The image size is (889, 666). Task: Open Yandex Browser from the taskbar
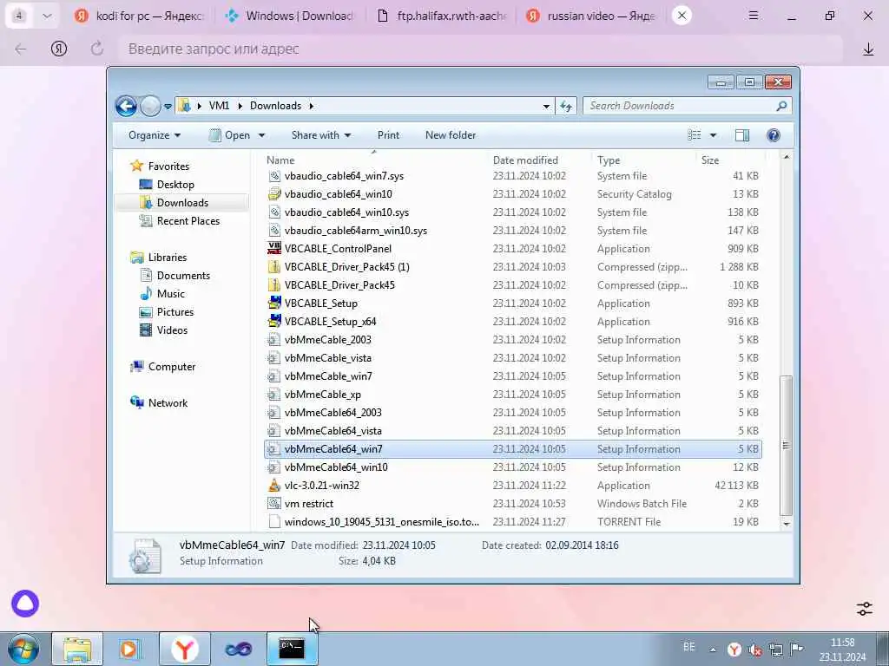click(184, 649)
